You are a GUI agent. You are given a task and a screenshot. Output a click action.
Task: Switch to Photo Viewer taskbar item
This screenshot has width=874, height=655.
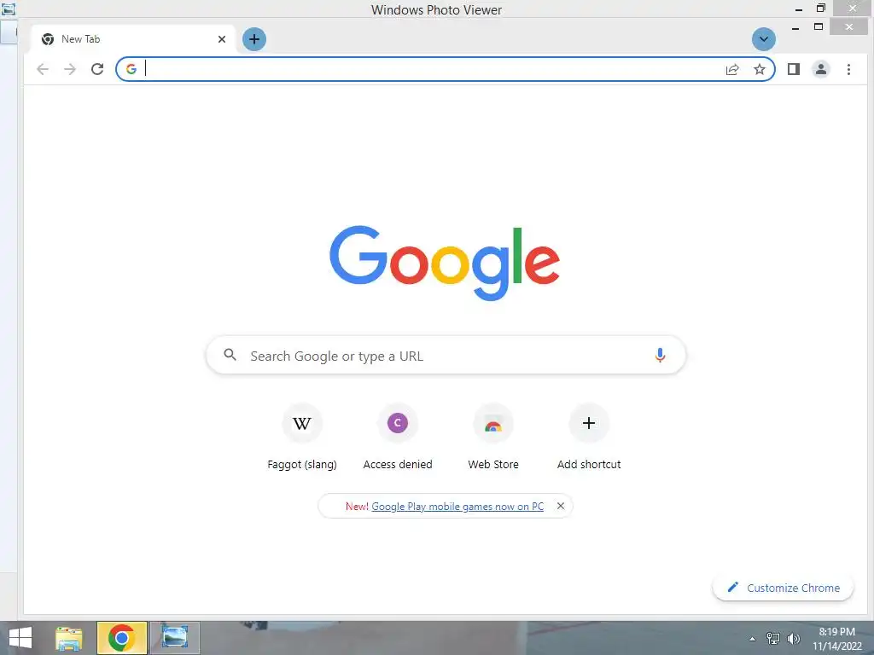pyautogui.click(x=174, y=638)
